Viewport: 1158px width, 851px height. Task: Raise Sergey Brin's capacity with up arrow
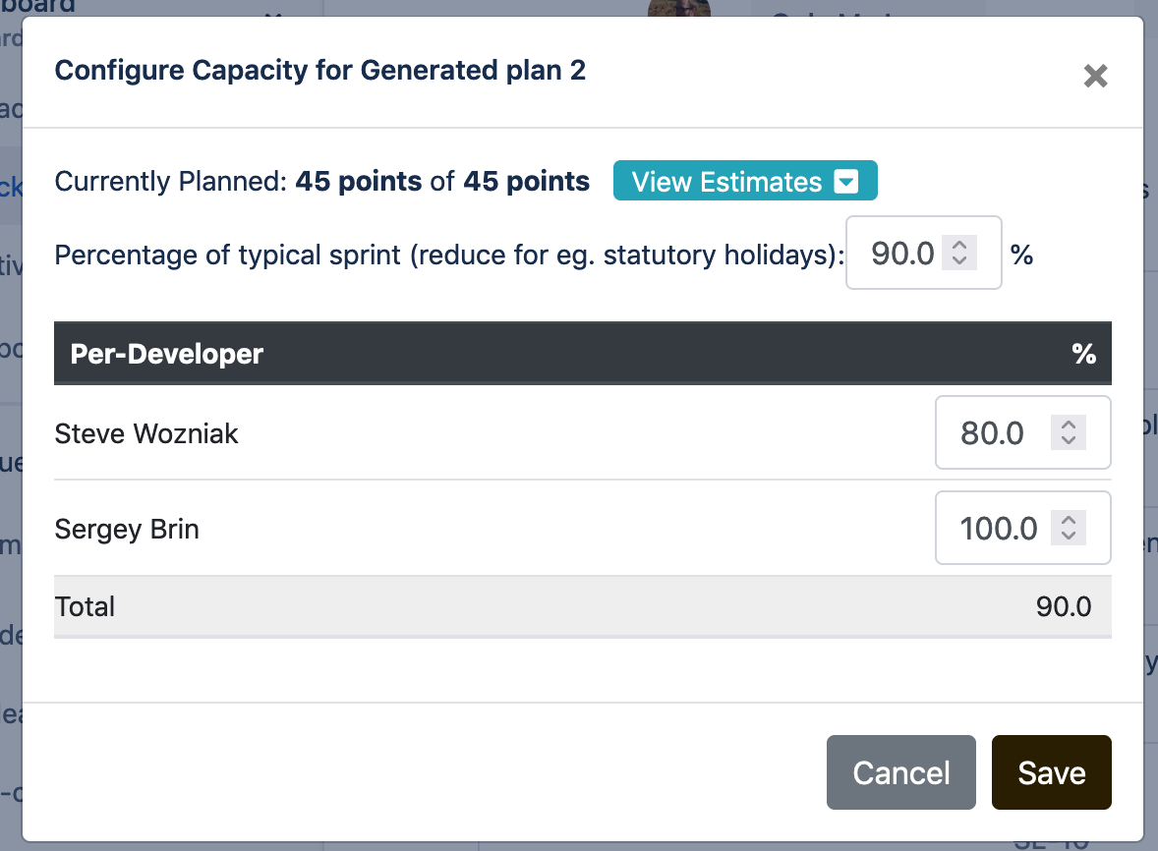(1069, 521)
